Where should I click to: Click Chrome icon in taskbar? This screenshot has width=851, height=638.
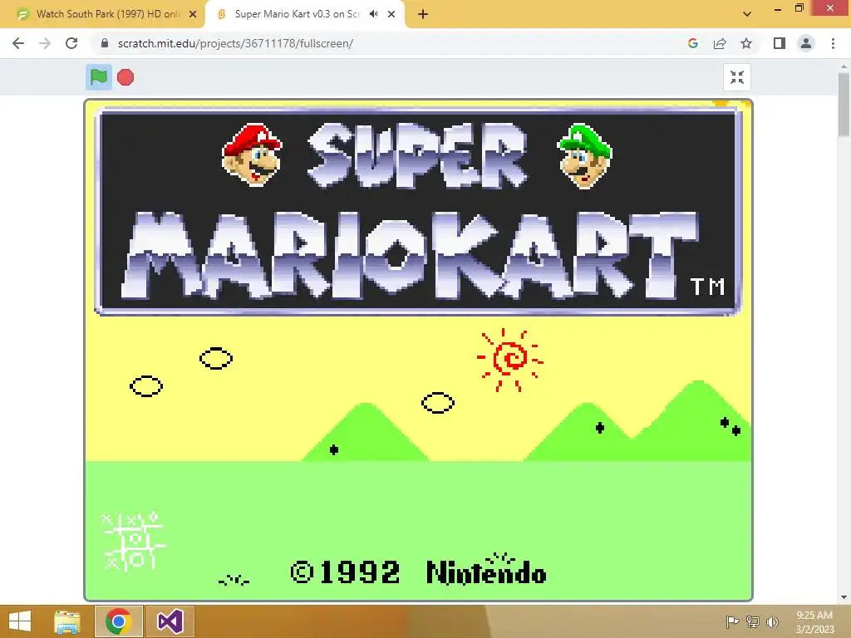pyautogui.click(x=119, y=621)
